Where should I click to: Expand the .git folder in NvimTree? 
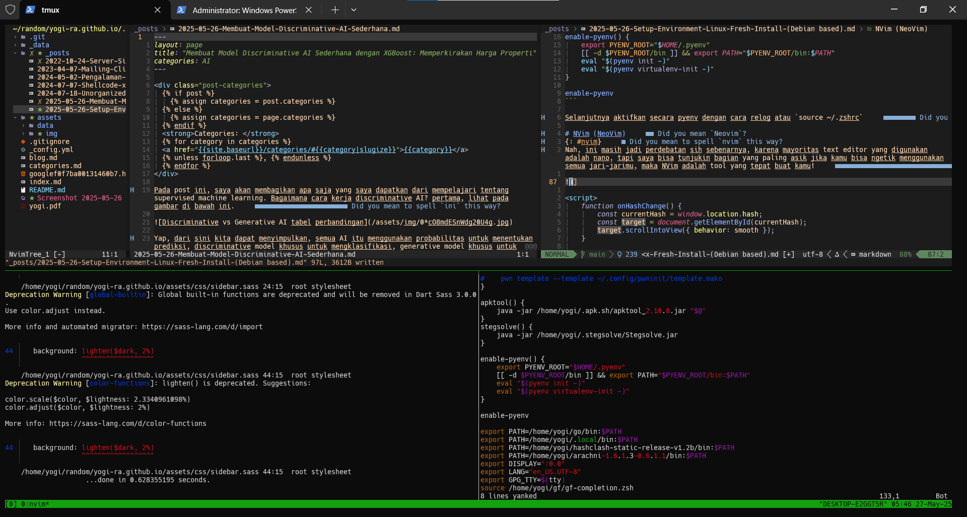(15, 37)
